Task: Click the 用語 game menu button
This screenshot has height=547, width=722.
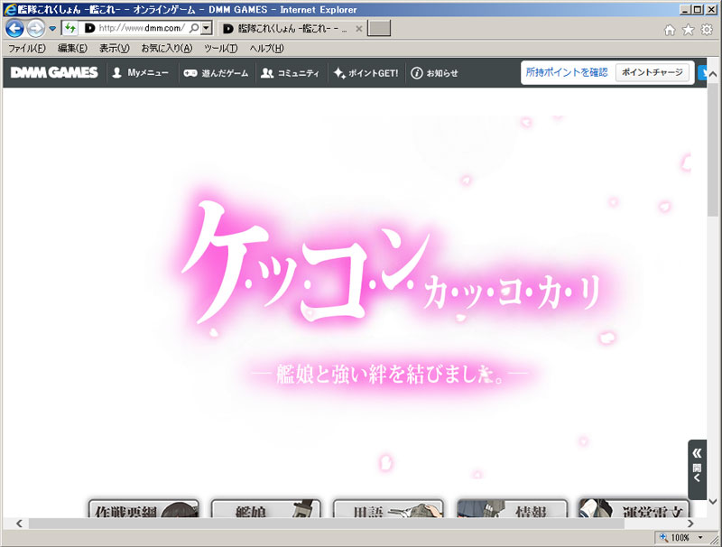Action: (388, 509)
